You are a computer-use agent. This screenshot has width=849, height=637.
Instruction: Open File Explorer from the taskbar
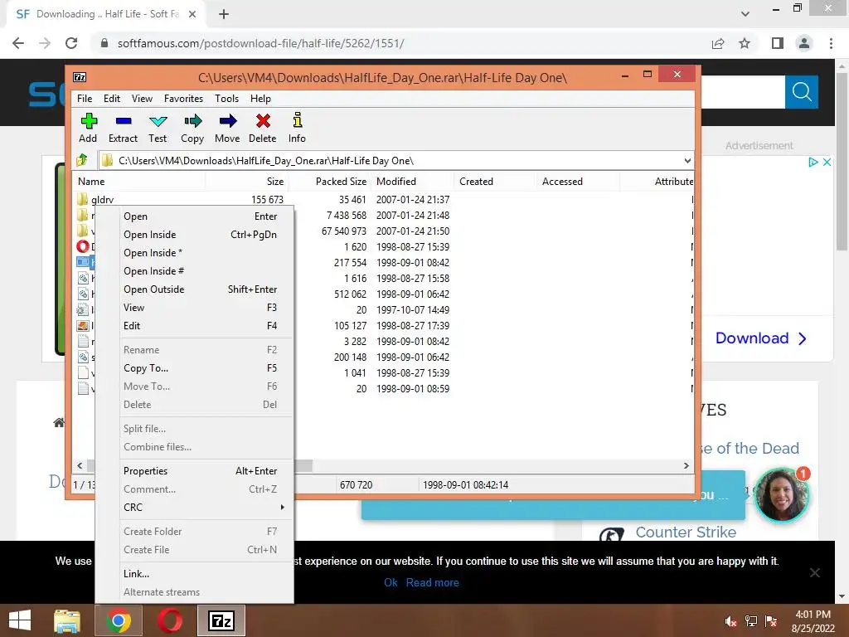tap(67, 620)
